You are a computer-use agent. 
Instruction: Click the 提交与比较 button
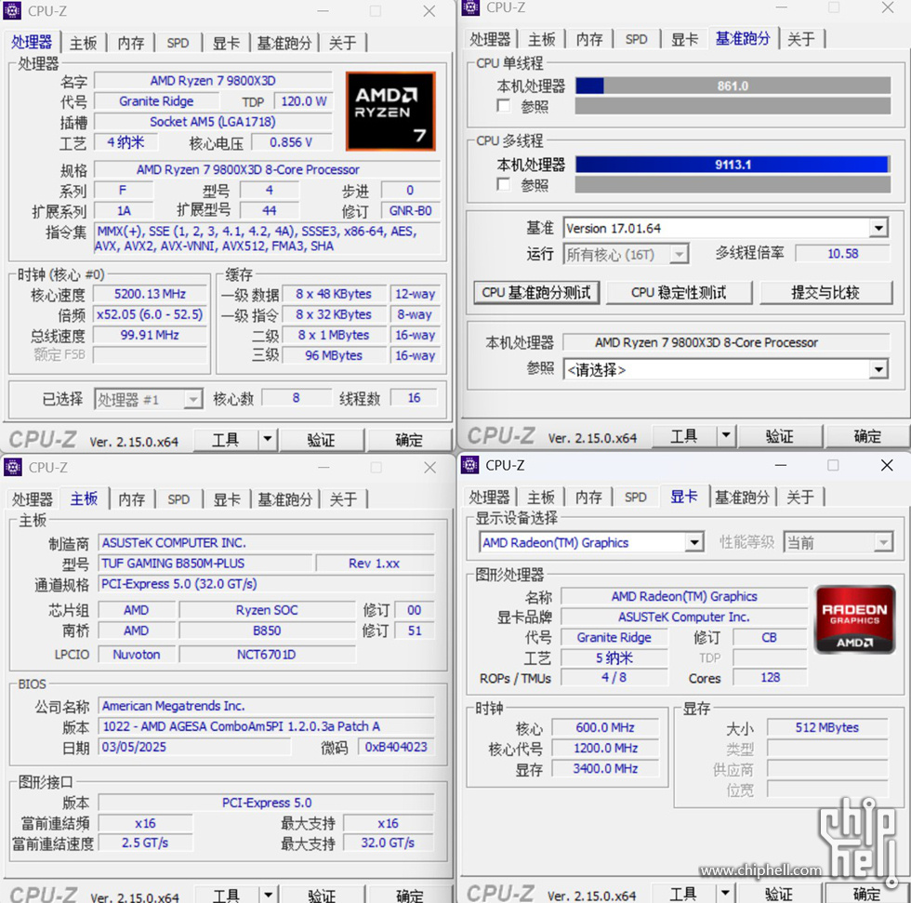(825, 292)
